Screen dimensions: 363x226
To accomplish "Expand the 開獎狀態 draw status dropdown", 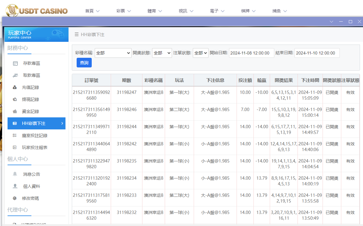I will pos(162,53).
